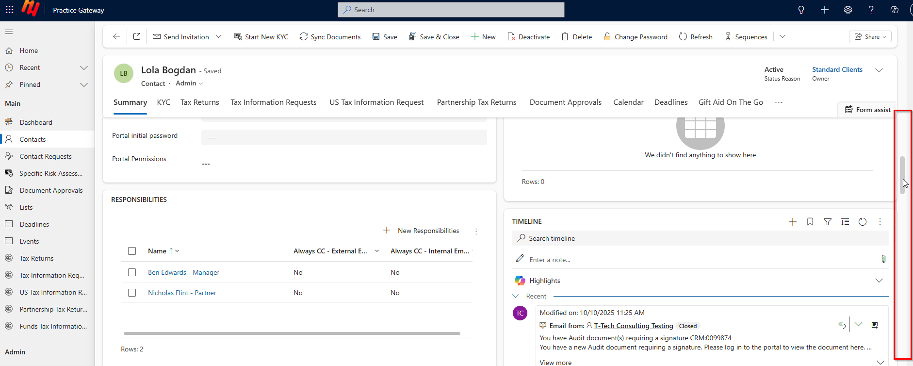Toggle the hamburger site map menu
The image size is (913, 366).
pos(9,32)
